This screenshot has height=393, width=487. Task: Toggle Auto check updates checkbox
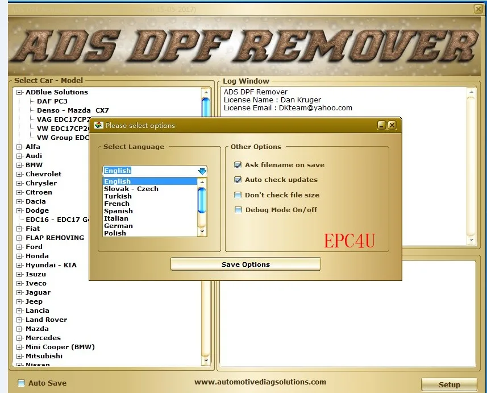click(x=238, y=180)
